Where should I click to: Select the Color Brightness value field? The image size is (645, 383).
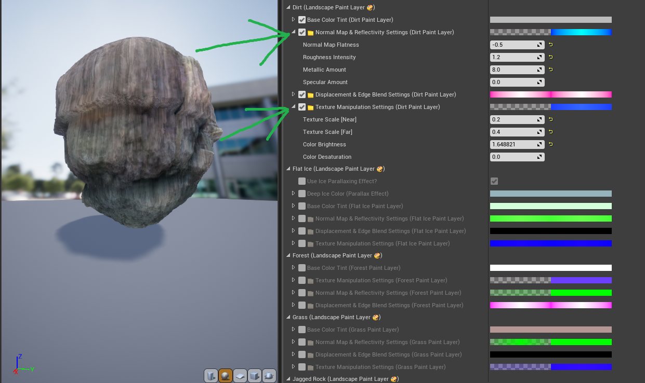click(512, 144)
